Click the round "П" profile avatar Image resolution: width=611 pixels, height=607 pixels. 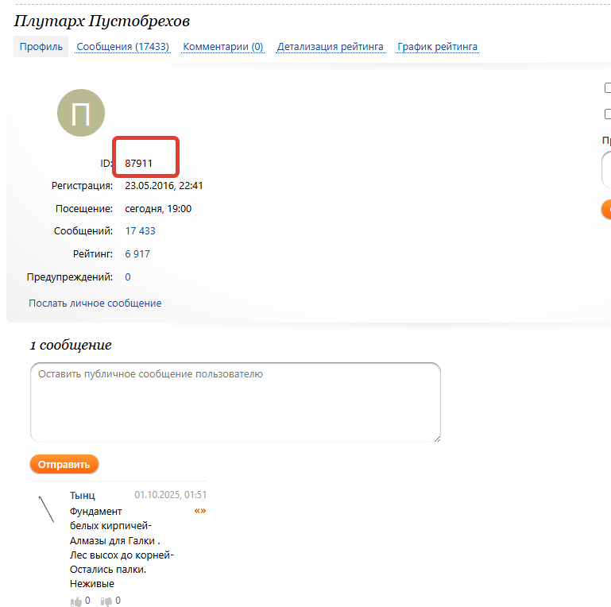click(x=80, y=113)
